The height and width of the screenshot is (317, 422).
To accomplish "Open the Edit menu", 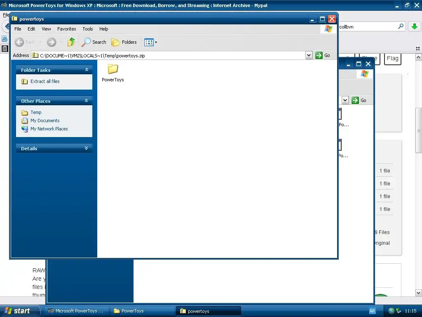I will (x=31, y=29).
